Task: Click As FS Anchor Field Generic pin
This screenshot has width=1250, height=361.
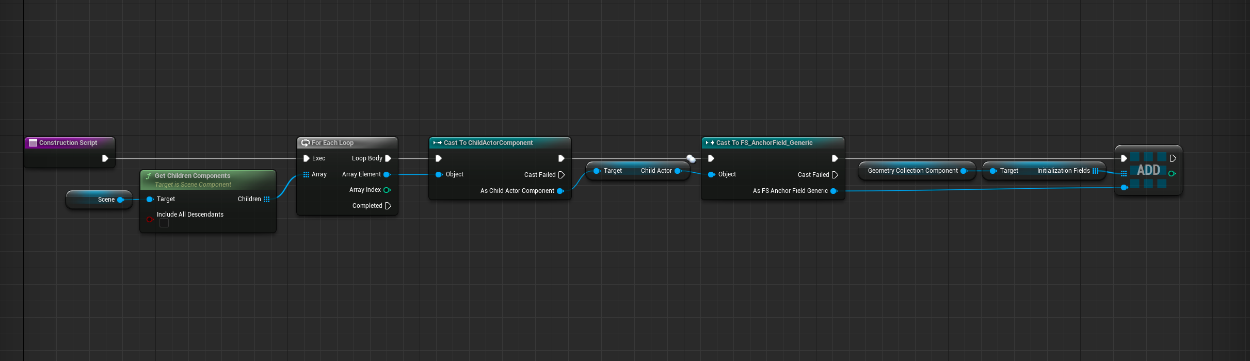Action: [834, 191]
